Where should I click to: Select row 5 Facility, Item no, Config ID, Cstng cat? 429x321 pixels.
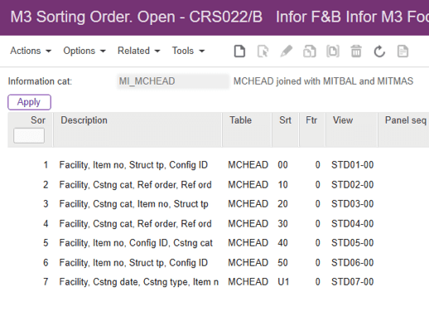point(136,243)
